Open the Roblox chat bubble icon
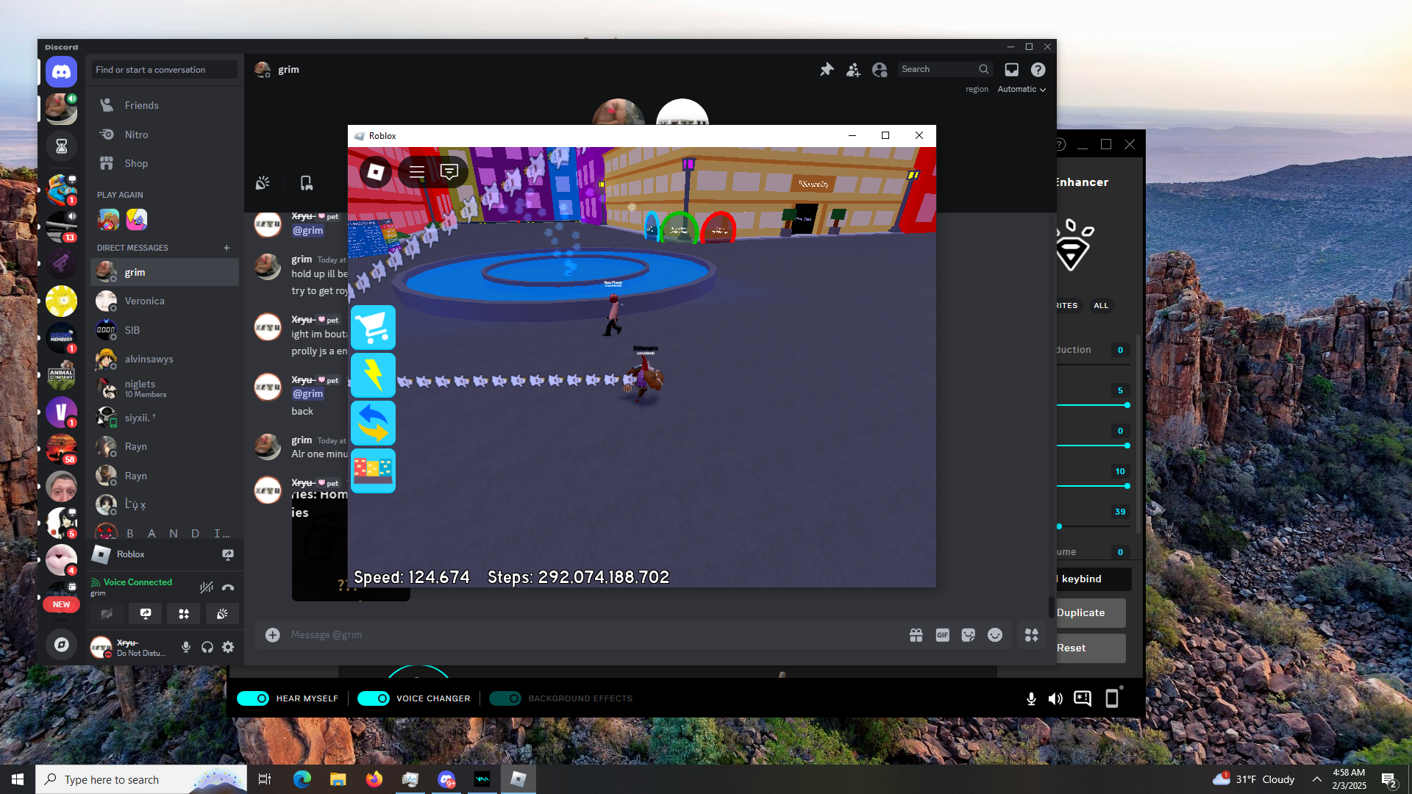The height and width of the screenshot is (794, 1412). [449, 172]
